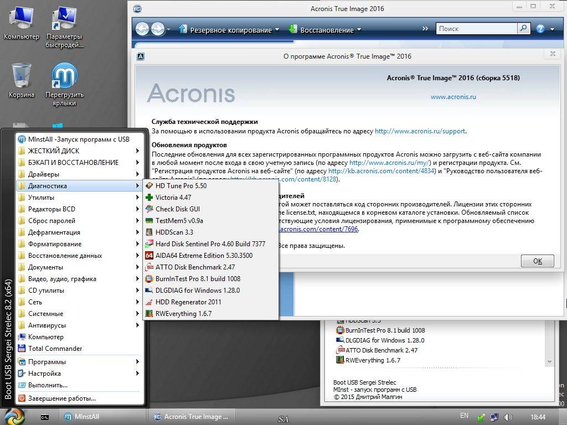Open the kb.acronis.com/content/4834 link
The width and height of the screenshot is (567, 425).
point(381,171)
